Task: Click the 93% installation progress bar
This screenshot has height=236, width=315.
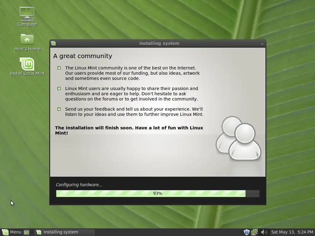Action: pyautogui.click(x=158, y=194)
